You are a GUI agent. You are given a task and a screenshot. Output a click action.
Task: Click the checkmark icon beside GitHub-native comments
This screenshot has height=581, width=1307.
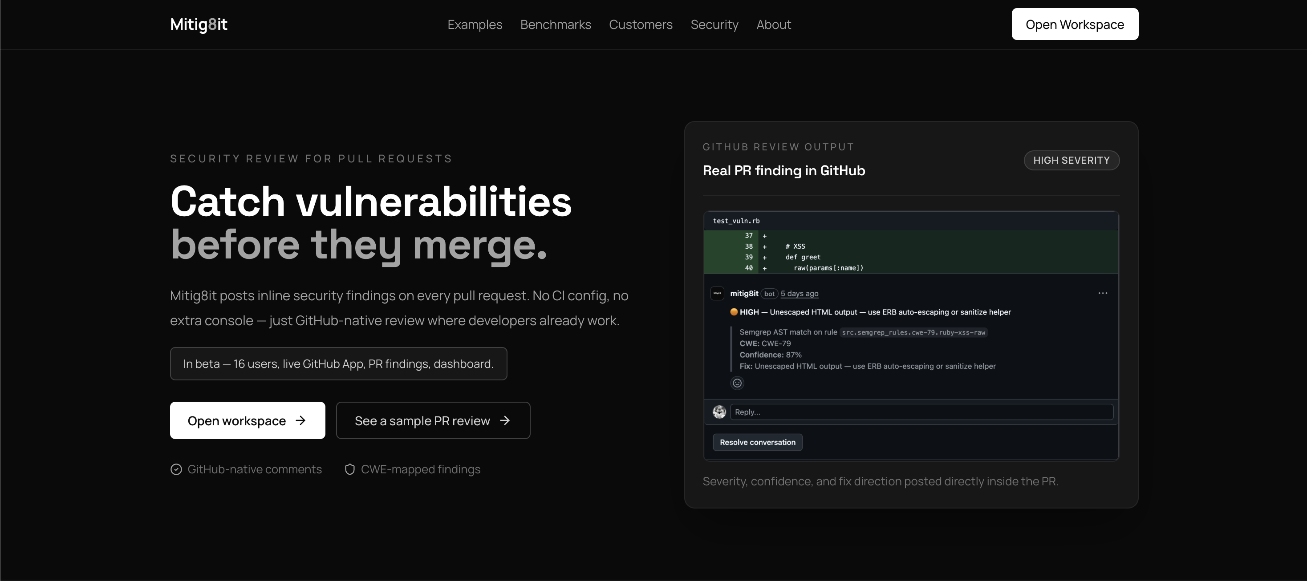point(175,469)
